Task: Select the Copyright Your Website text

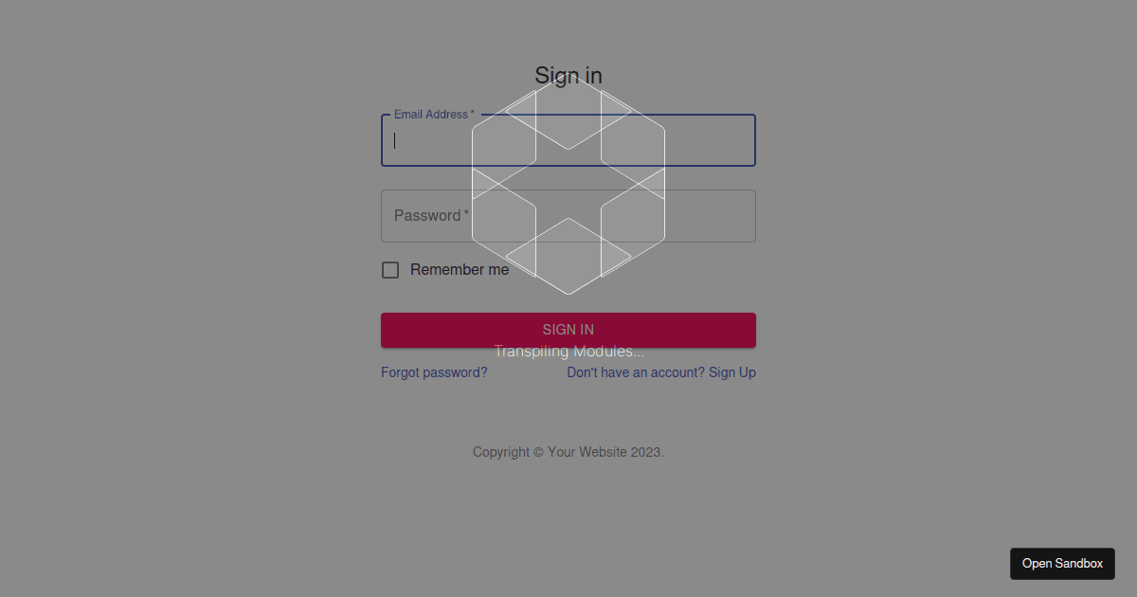Action: click(568, 452)
